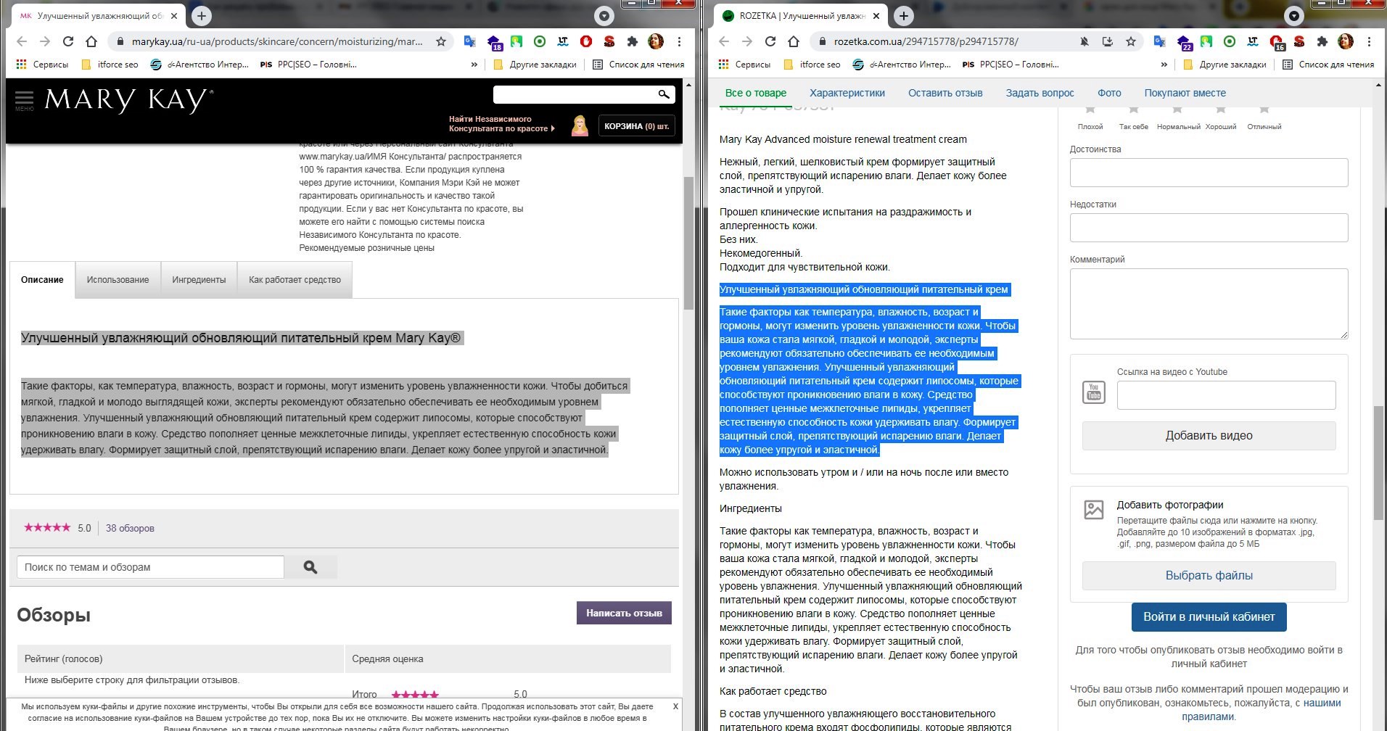Viewport: 1387px width, 731px height.
Task: Open the Mary Kay hamburger menu
Action: tap(24, 99)
